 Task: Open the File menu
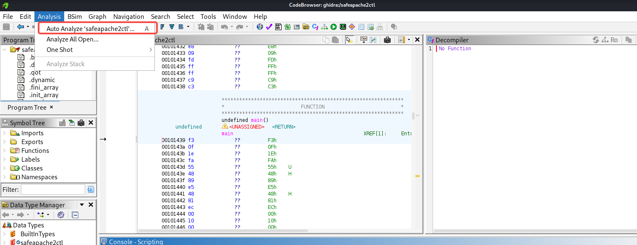(8, 16)
